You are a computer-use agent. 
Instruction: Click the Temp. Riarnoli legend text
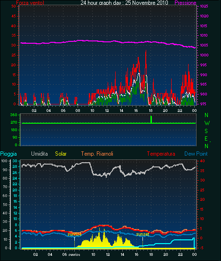click(97, 154)
